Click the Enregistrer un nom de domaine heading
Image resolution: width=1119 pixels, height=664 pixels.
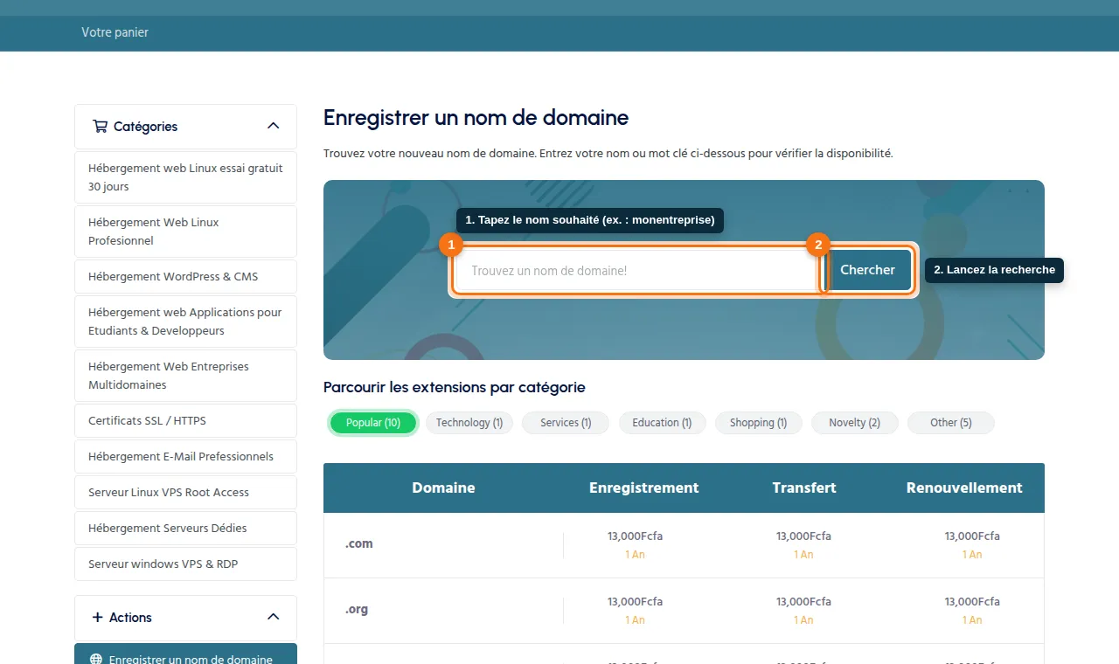point(476,117)
